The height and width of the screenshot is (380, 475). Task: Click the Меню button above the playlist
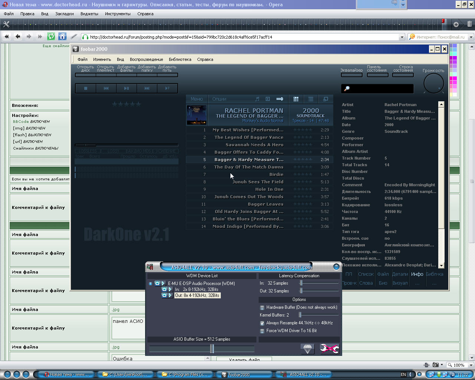(x=197, y=99)
